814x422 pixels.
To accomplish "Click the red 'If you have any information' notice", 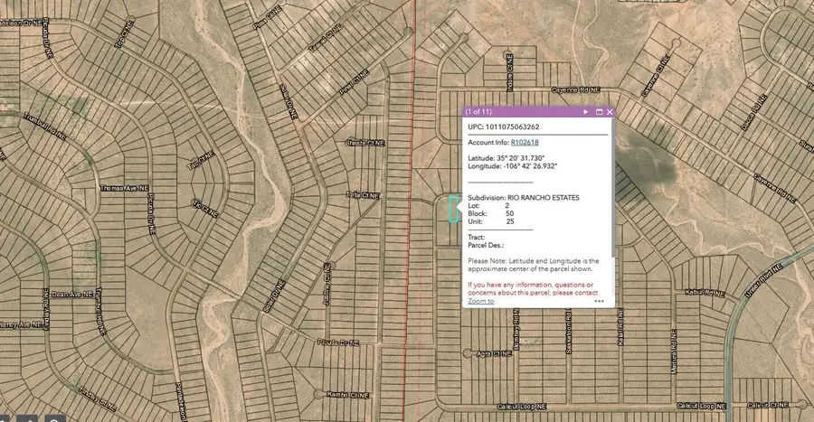I will pos(533,288).
